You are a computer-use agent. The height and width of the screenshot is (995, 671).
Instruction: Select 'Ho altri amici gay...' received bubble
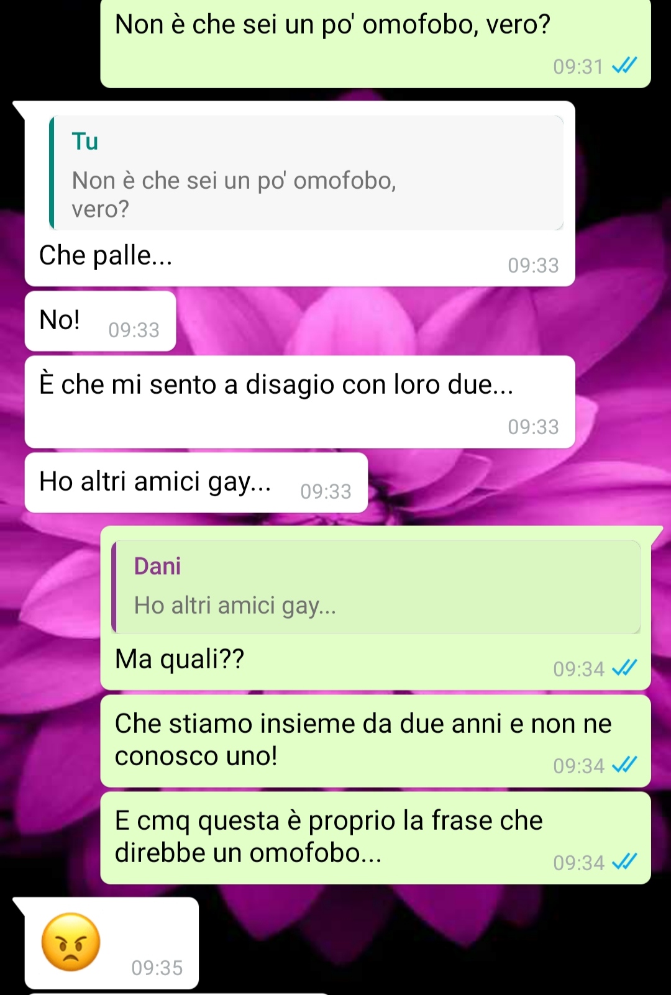pyautogui.click(x=196, y=483)
